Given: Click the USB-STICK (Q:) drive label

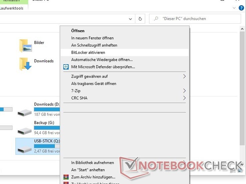Looking at the screenshot, I should [x=47, y=141].
